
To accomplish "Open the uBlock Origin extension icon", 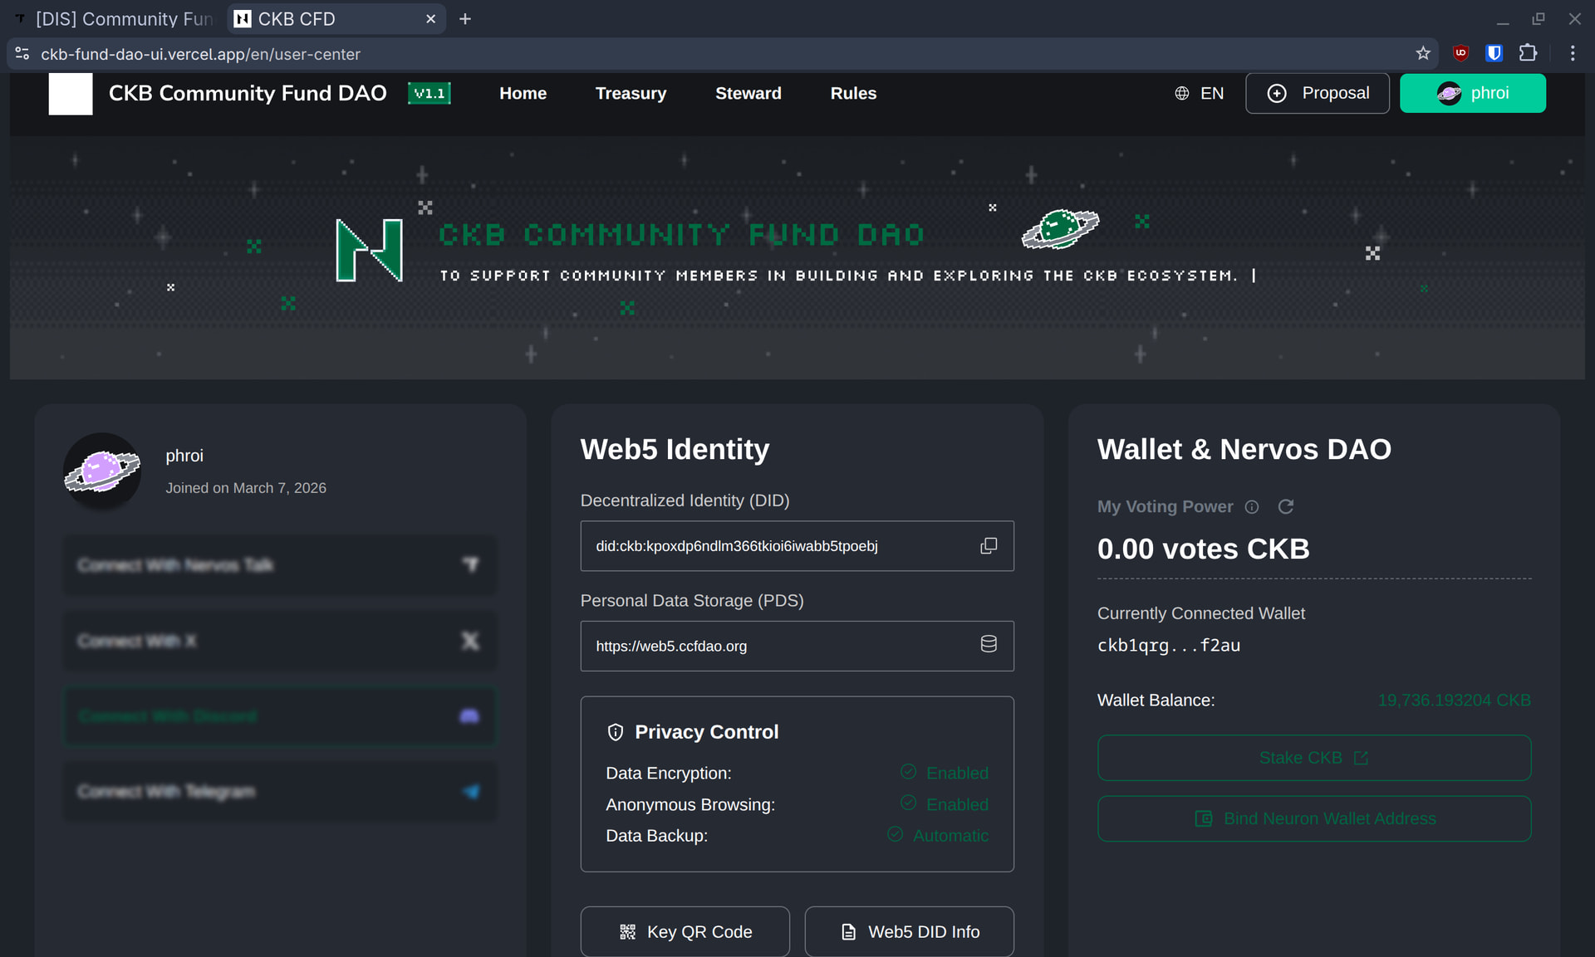I will 1460,53.
